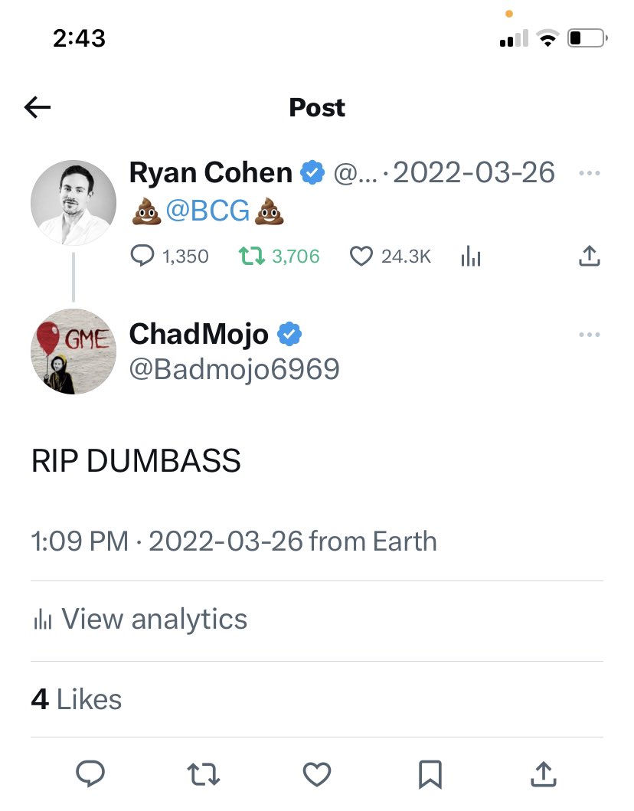Show the 4 Likes list
This screenshot has height=811, width=634.
(x=77, y=699)
